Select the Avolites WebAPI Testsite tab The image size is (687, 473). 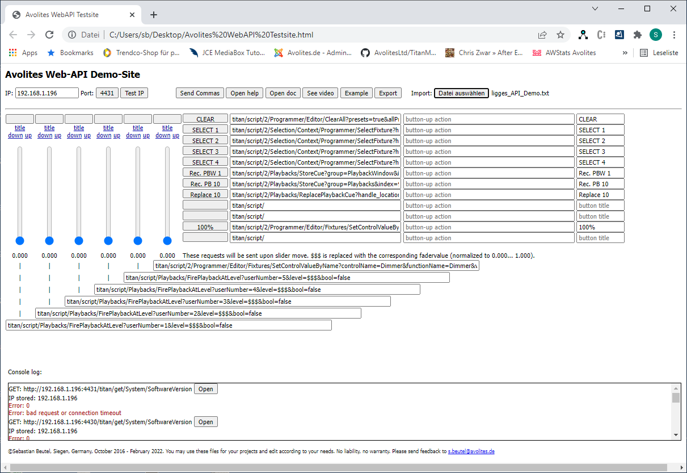[73, 15]
